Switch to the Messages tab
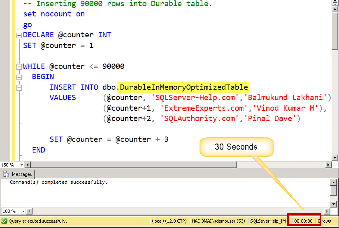This screenshot has height=228, width=339. click(18, 174)
